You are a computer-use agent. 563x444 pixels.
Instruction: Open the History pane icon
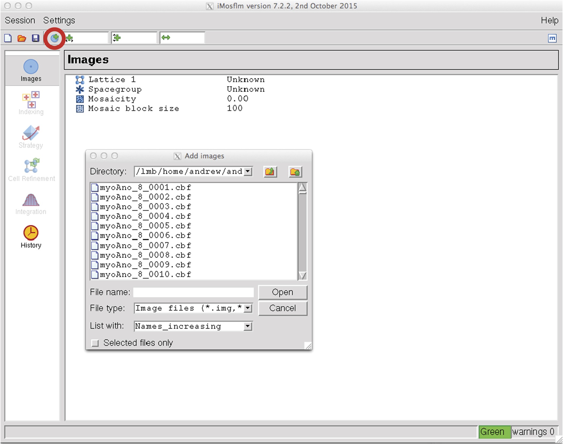point(31,233)
